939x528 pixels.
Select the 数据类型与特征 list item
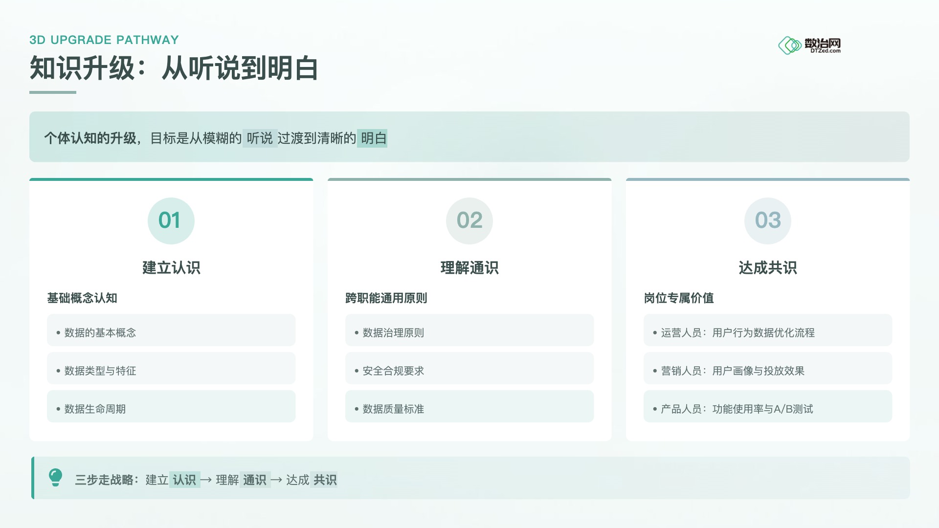[171, 371]
